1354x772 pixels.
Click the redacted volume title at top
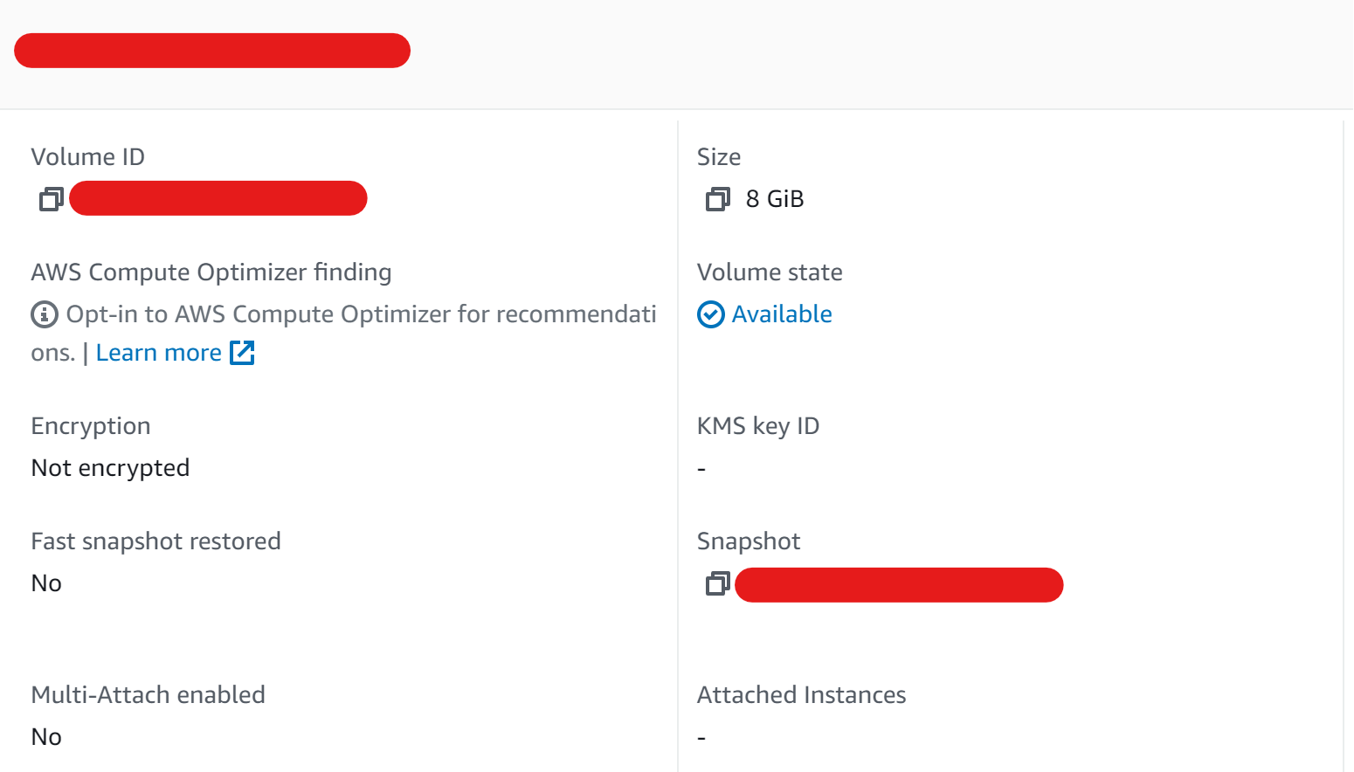pyautogui.click(x=212, y=51)
